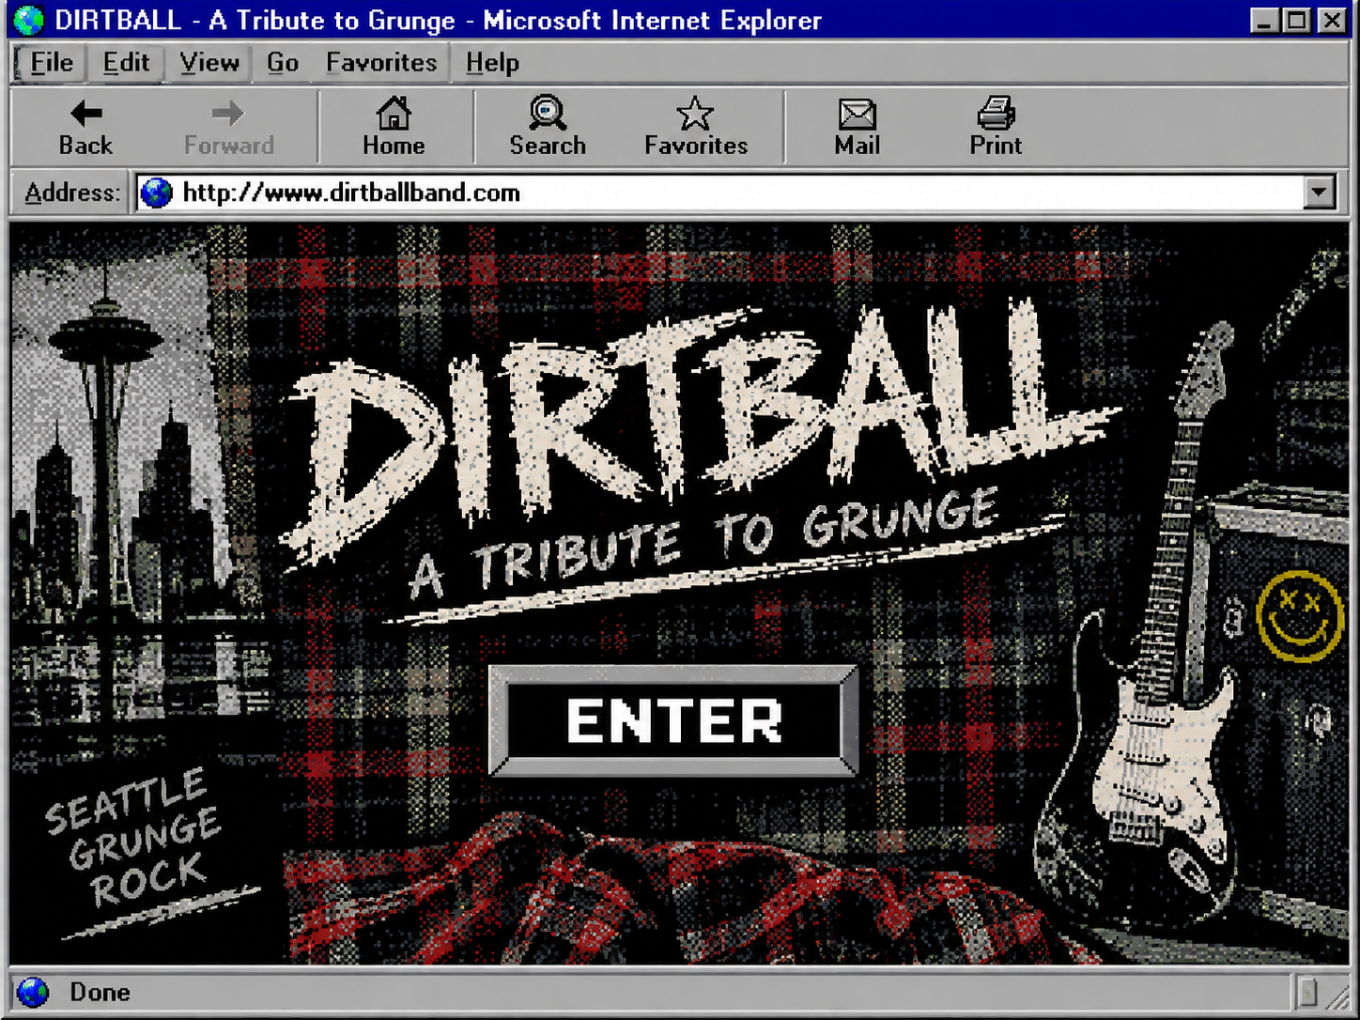Launch Search from the toolbar
This screenshot has height=1020, width=1360.
pyautogui.click(x=548, y=128)
